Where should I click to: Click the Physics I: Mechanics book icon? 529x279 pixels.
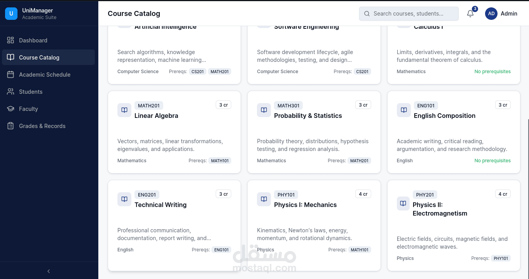pyautogui.click(x=264, y=199)
